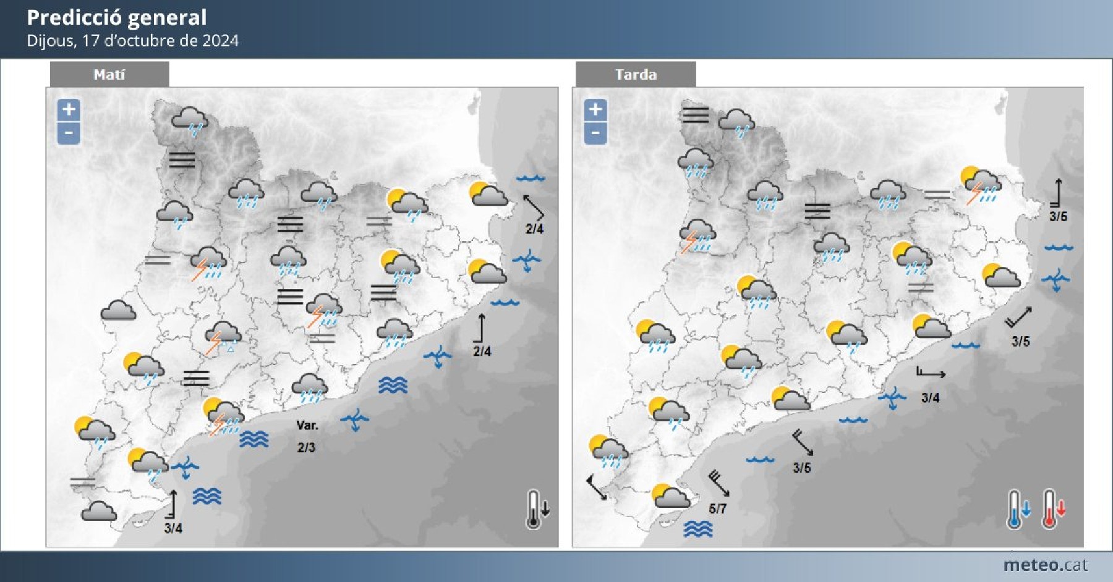Zoom in on the Matí map

[x=69, y=109]
